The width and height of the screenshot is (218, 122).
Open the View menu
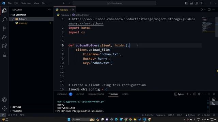pyautogui.click(x=36, y=3)
